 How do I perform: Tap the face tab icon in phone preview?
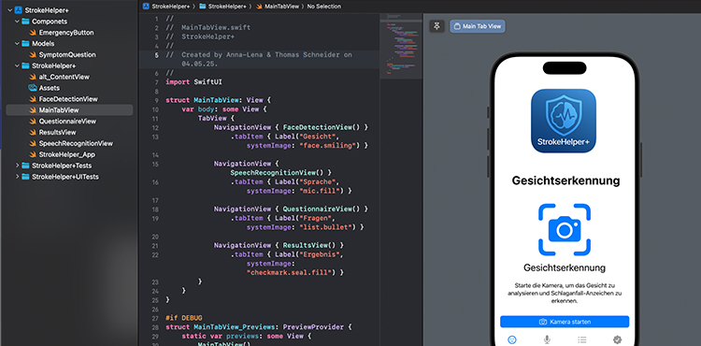click(x=512, y=339)
